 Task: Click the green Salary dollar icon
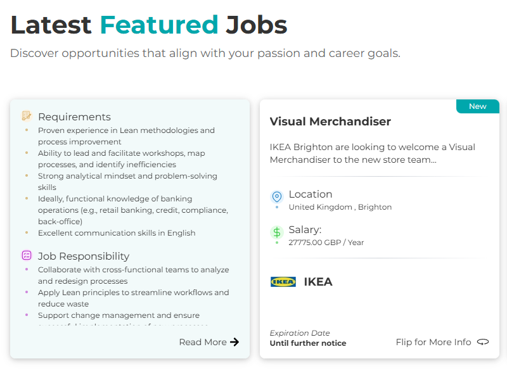[276, 232]
